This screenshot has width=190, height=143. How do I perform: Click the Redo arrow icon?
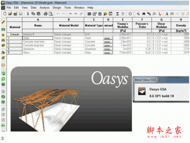pos(63,14)
